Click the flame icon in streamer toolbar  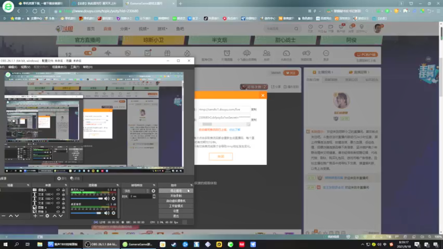(187, 53)
